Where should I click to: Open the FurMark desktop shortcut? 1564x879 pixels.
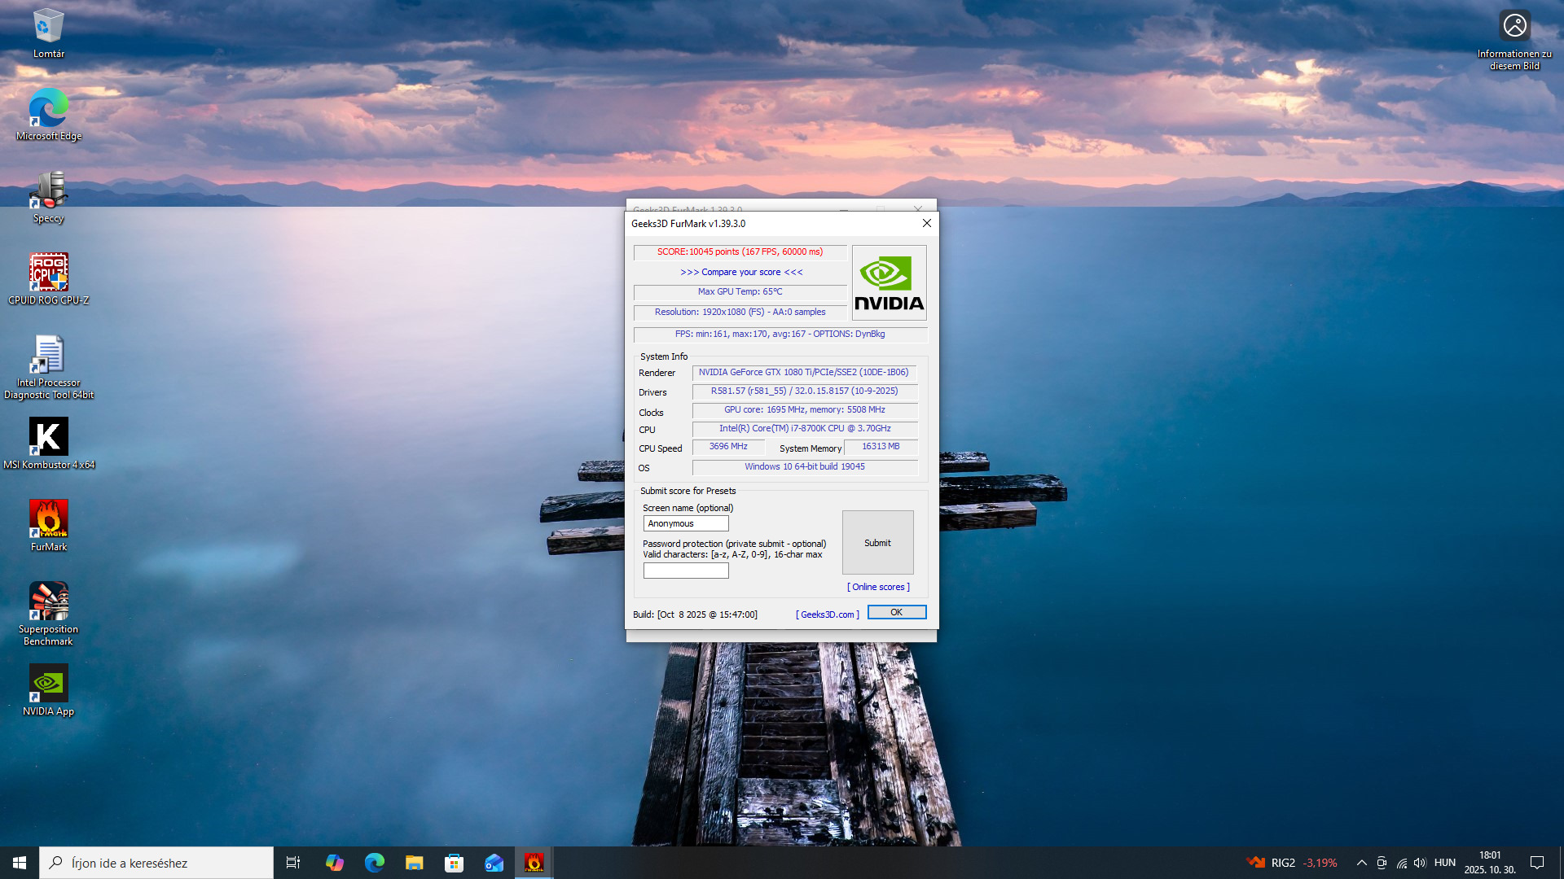click(x=49, y=519)
